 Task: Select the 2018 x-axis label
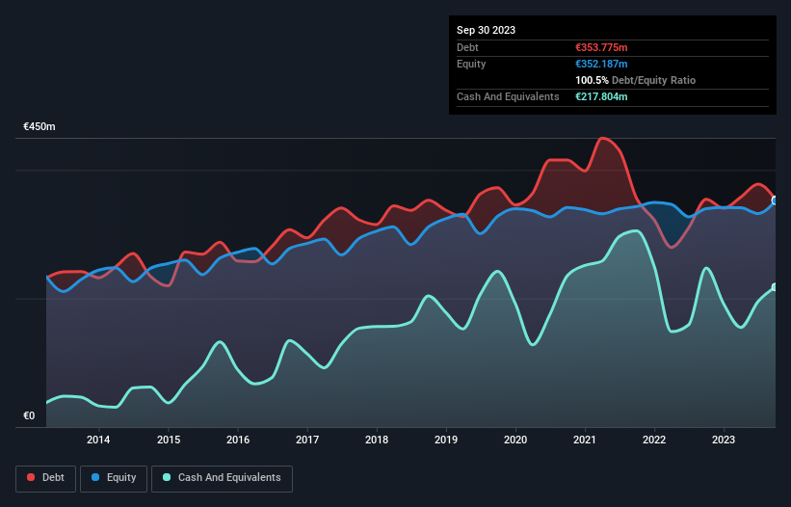(377, 440)
